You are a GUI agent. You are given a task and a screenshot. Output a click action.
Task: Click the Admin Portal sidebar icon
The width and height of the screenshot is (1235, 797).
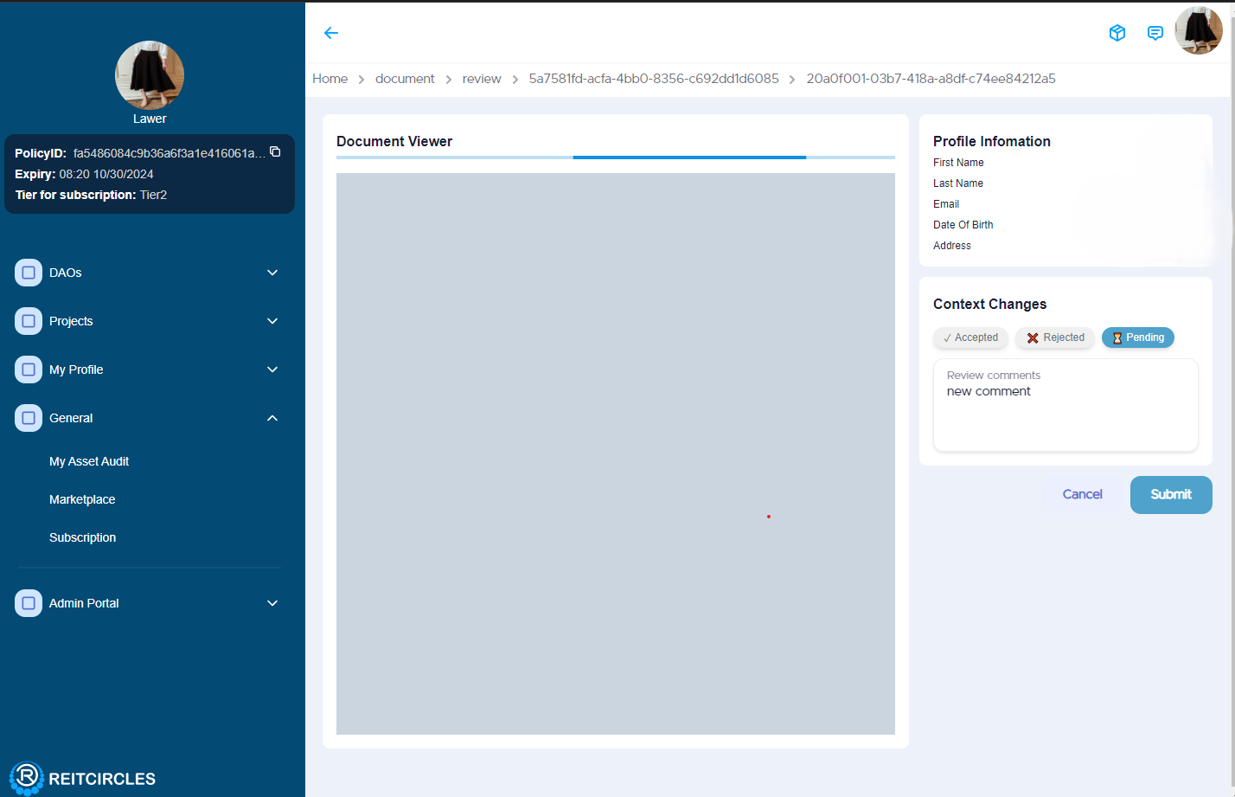[29, 603]
